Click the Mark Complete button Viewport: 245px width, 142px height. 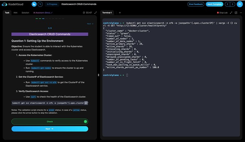214,4
